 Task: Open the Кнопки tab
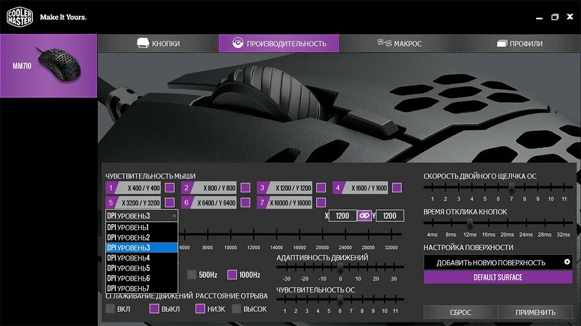(x=158, y=43)
